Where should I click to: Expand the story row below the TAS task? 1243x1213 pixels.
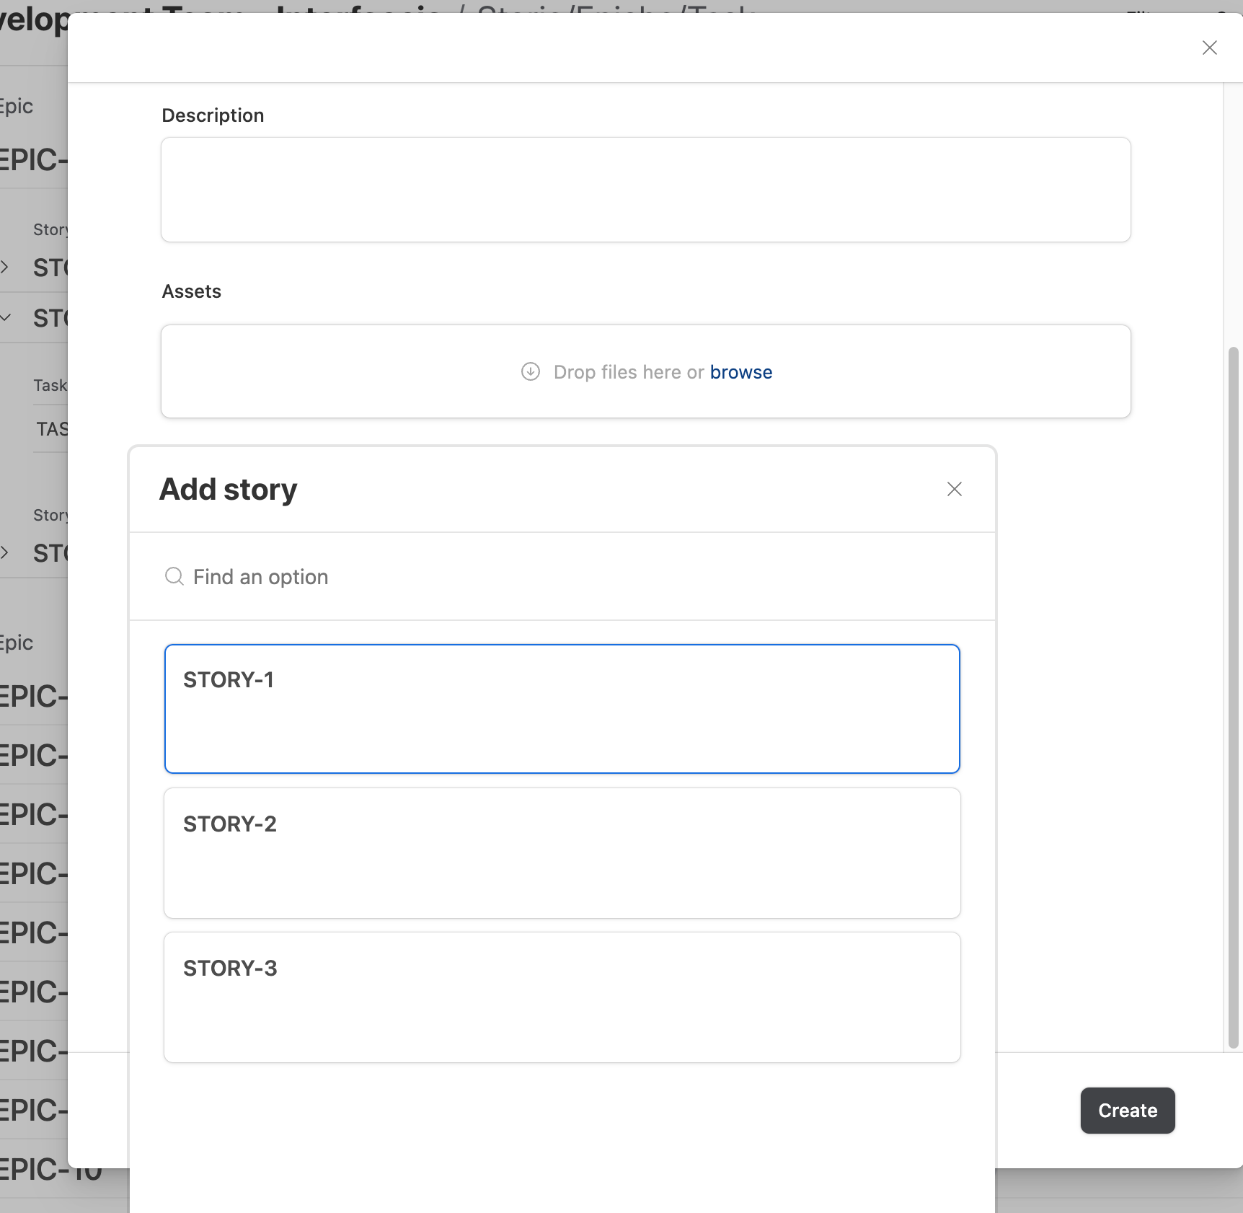coord(5,553)
